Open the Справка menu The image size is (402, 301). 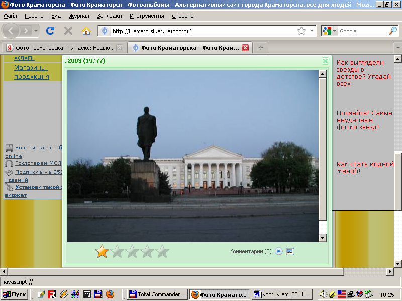click(183, 16)
